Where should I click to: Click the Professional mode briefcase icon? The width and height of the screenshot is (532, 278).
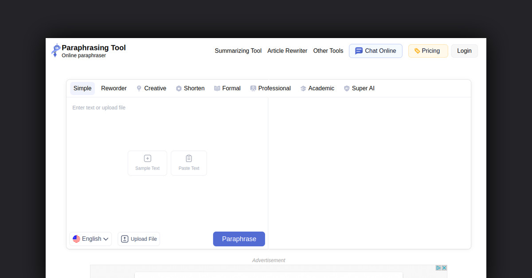coord(253,88)
